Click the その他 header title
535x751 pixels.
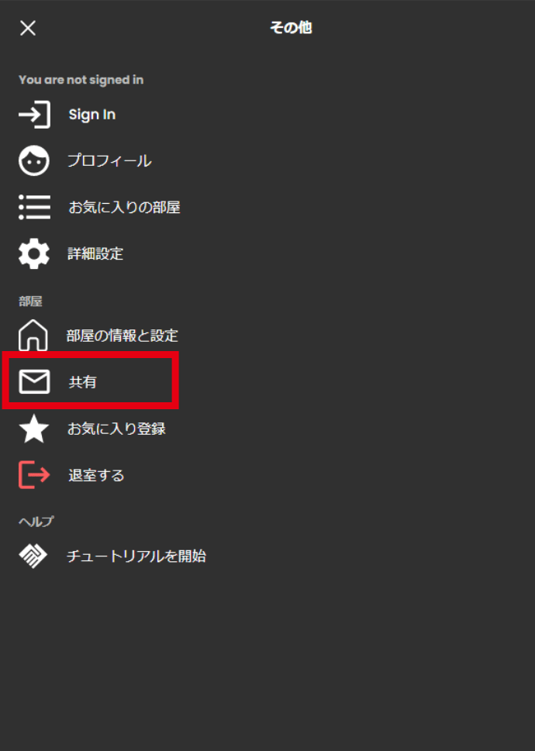pos(291,28)
